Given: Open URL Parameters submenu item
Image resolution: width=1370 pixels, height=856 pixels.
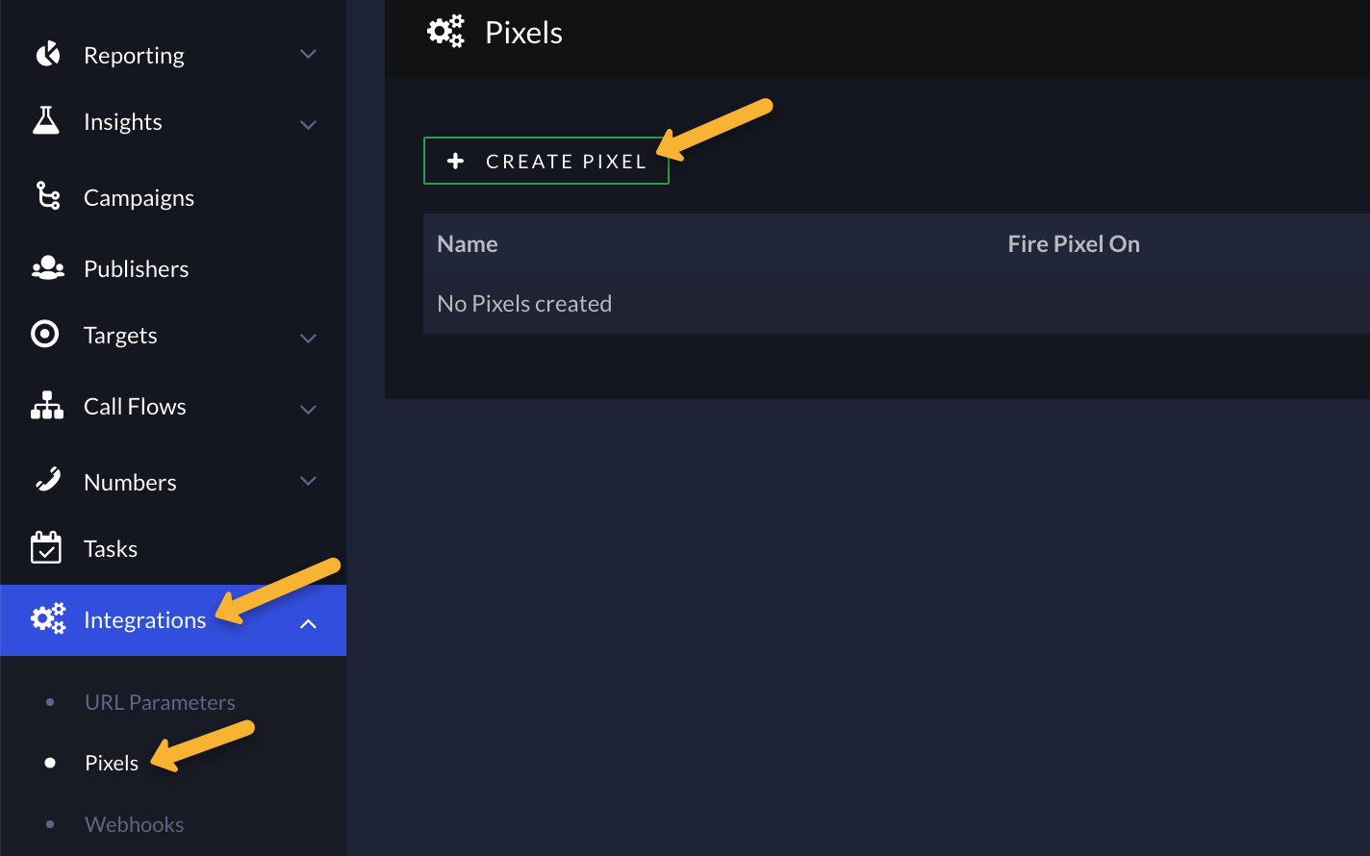Looking at the screenshot, I should click(x=160, y=702).
